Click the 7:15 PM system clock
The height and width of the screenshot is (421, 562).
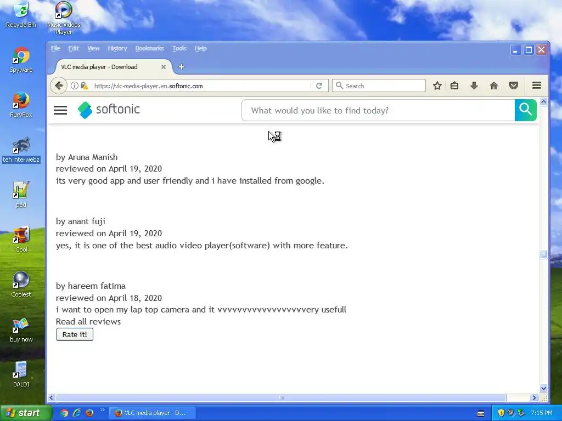pyautogui.click(x=541, y=413)
